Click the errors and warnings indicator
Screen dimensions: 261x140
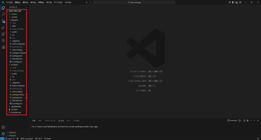coord(38,138)
